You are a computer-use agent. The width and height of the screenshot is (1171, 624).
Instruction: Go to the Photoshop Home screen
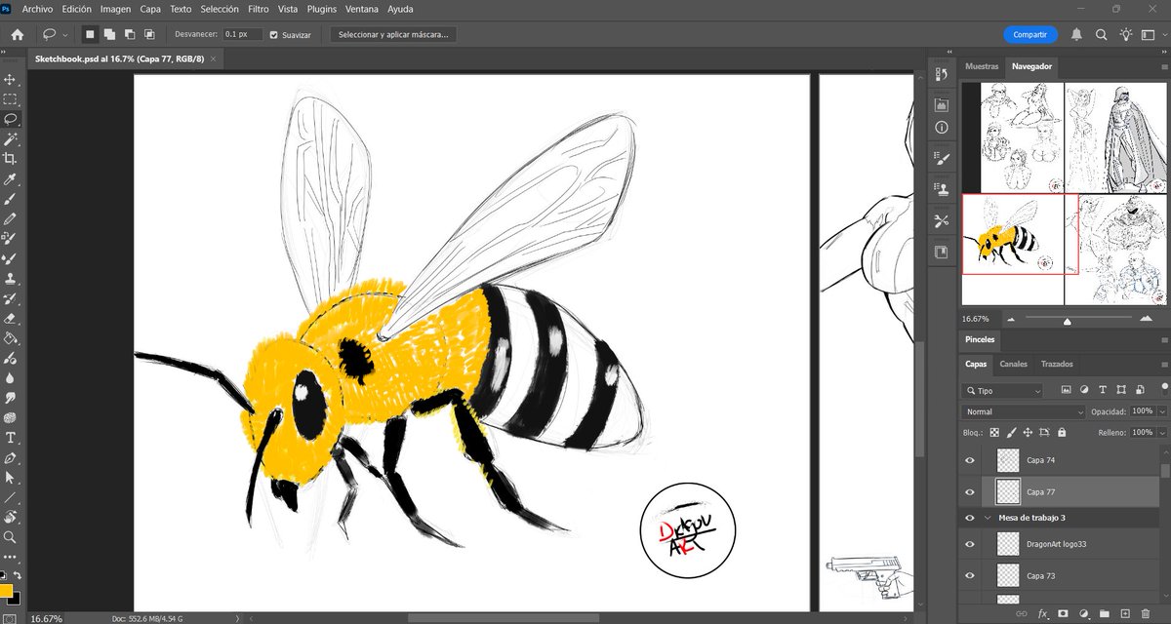[17, 34]
